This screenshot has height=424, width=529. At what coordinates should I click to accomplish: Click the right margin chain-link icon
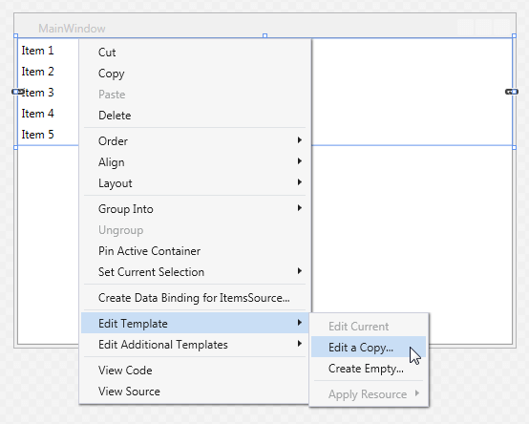click(512, 92)
